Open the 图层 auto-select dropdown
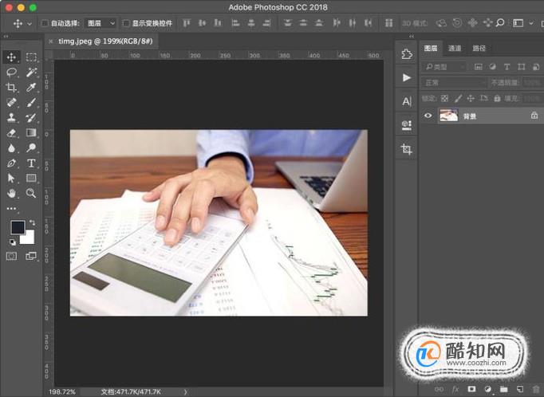The width and height of the screenshot is (544, 397). (101, 23)
